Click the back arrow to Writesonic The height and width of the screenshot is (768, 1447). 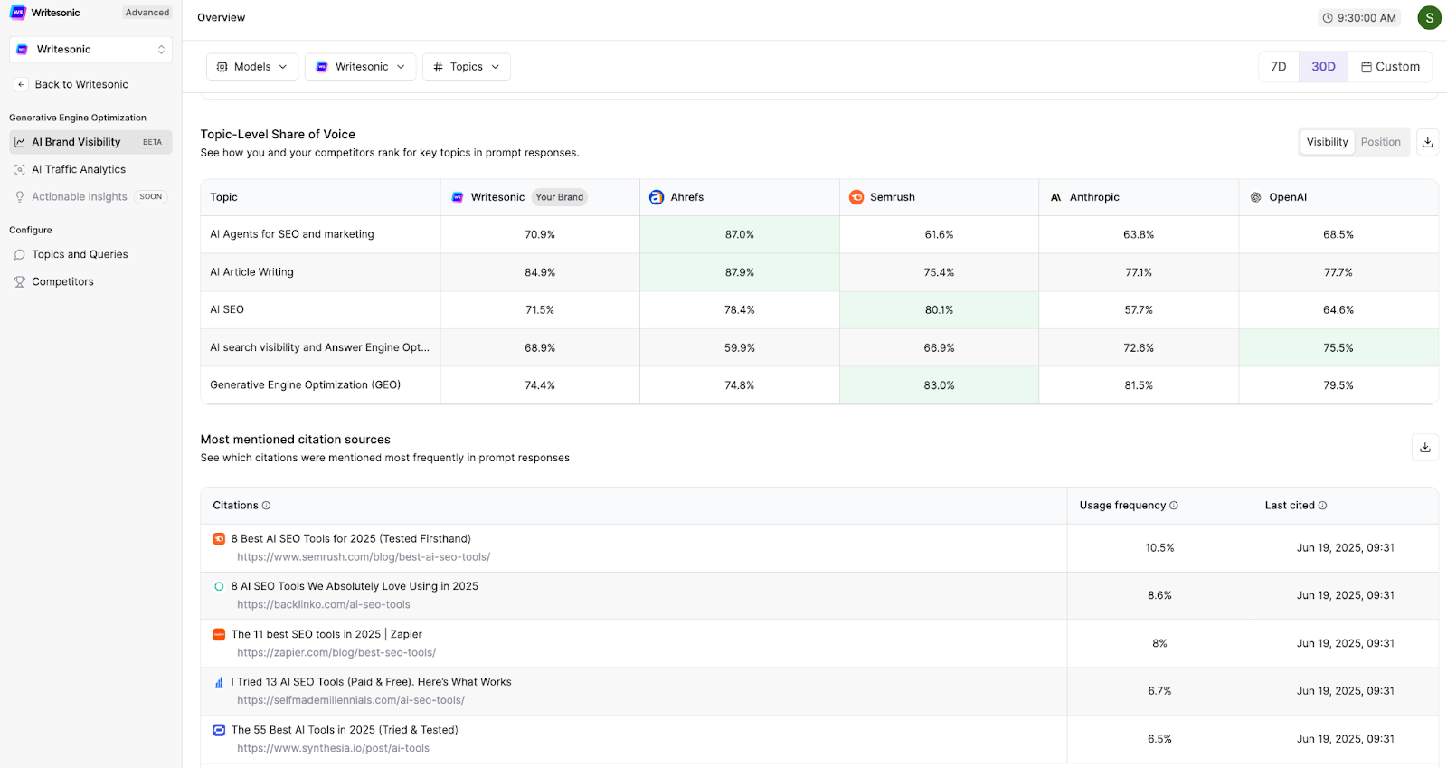(x=21, y=84)
